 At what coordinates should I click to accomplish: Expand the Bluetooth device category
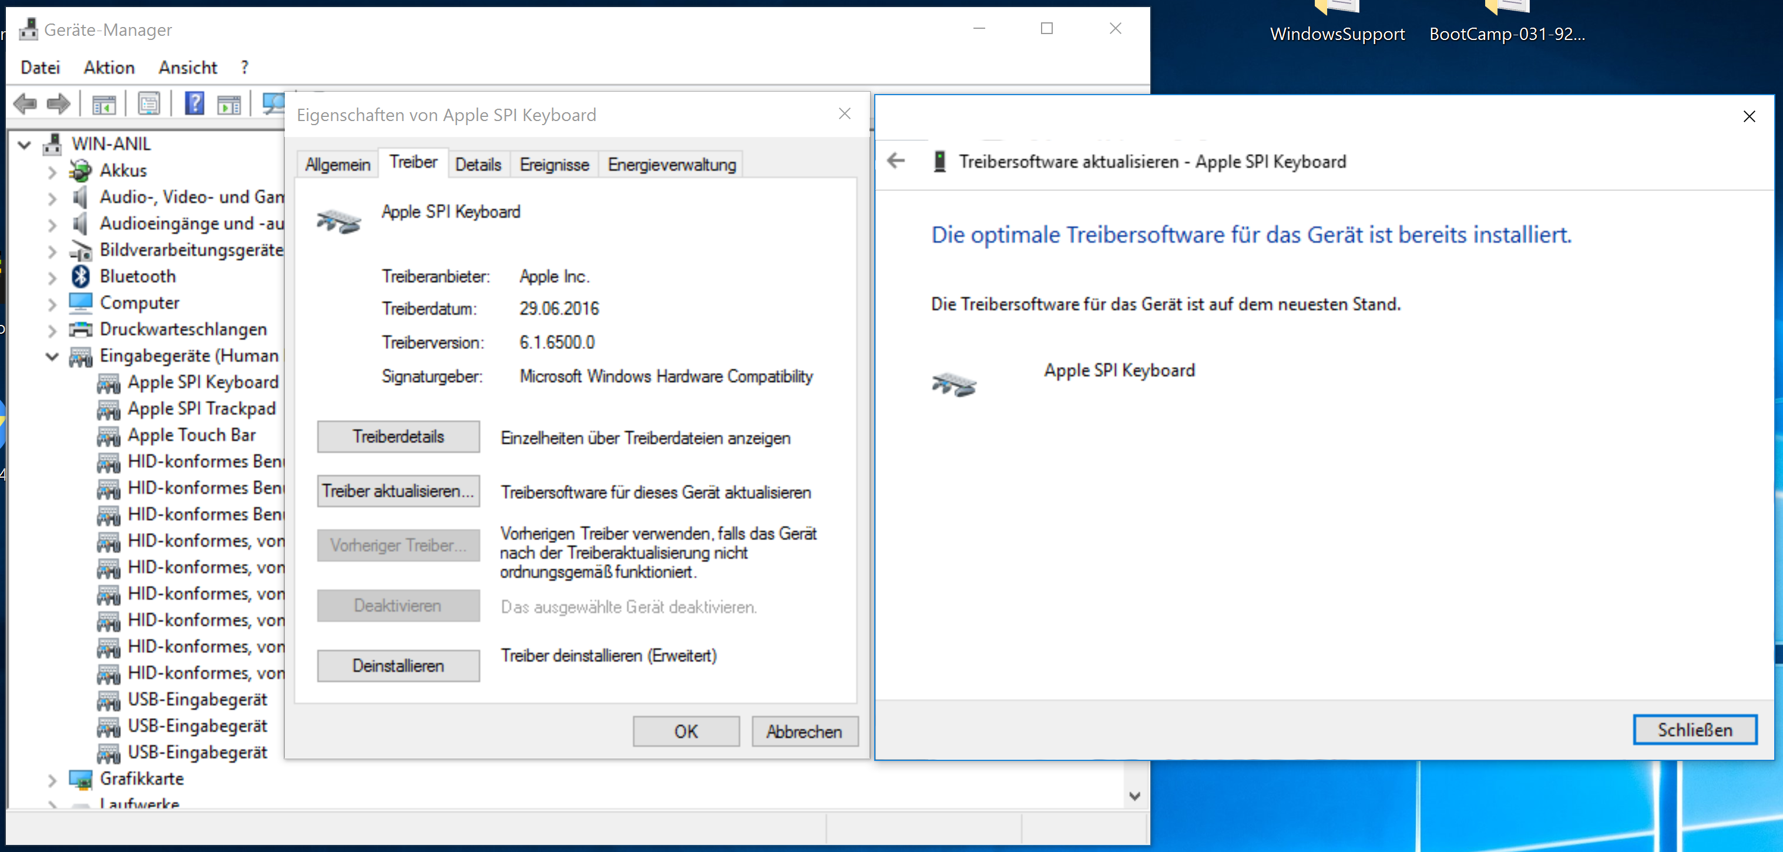click(52, 277)
